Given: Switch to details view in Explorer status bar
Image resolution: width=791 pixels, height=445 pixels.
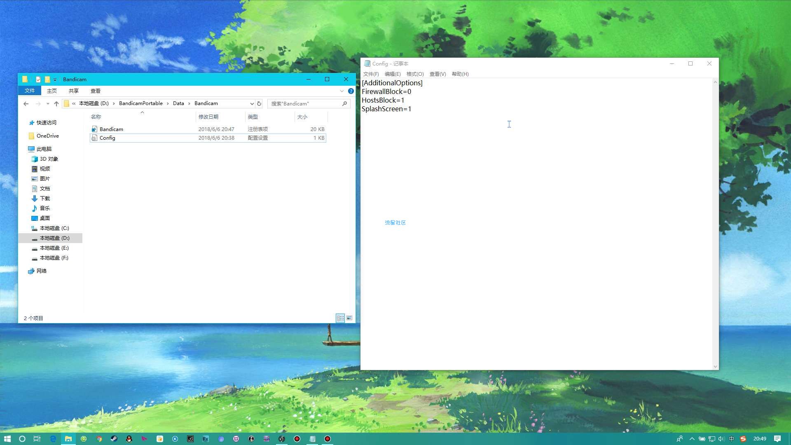Looking at the screenshot, I should (x=340, y=318).
